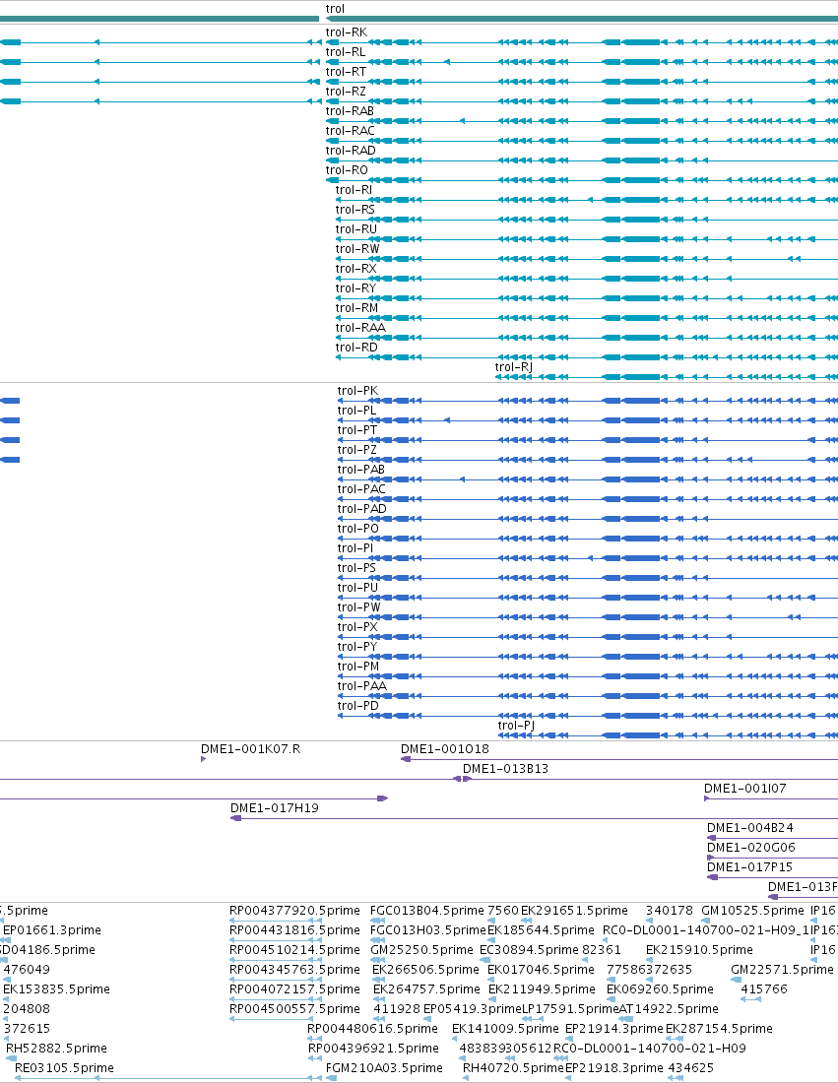Viewport: 838px width, 1083px height.
Task: Click EST GM10525.5prime label
Action: pyautogui.click(x=753, y=911)
